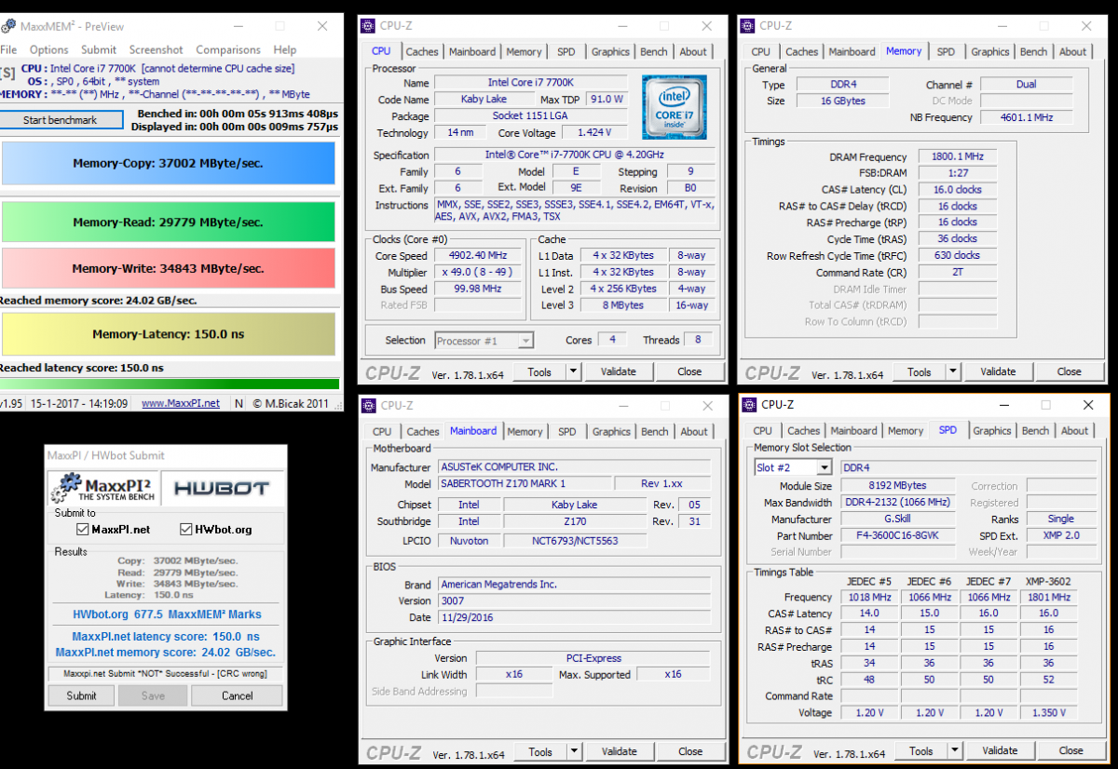Image resolution: width=1118 pixels, height=769 pixels.
Task: Click the LPCIO brand Nuvoton field
Action: [469, 540]
